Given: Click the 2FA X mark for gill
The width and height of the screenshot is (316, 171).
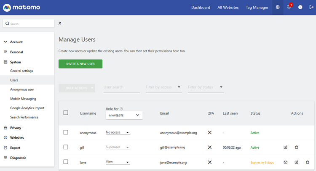Looking at the screenshot, I should 209,147.
